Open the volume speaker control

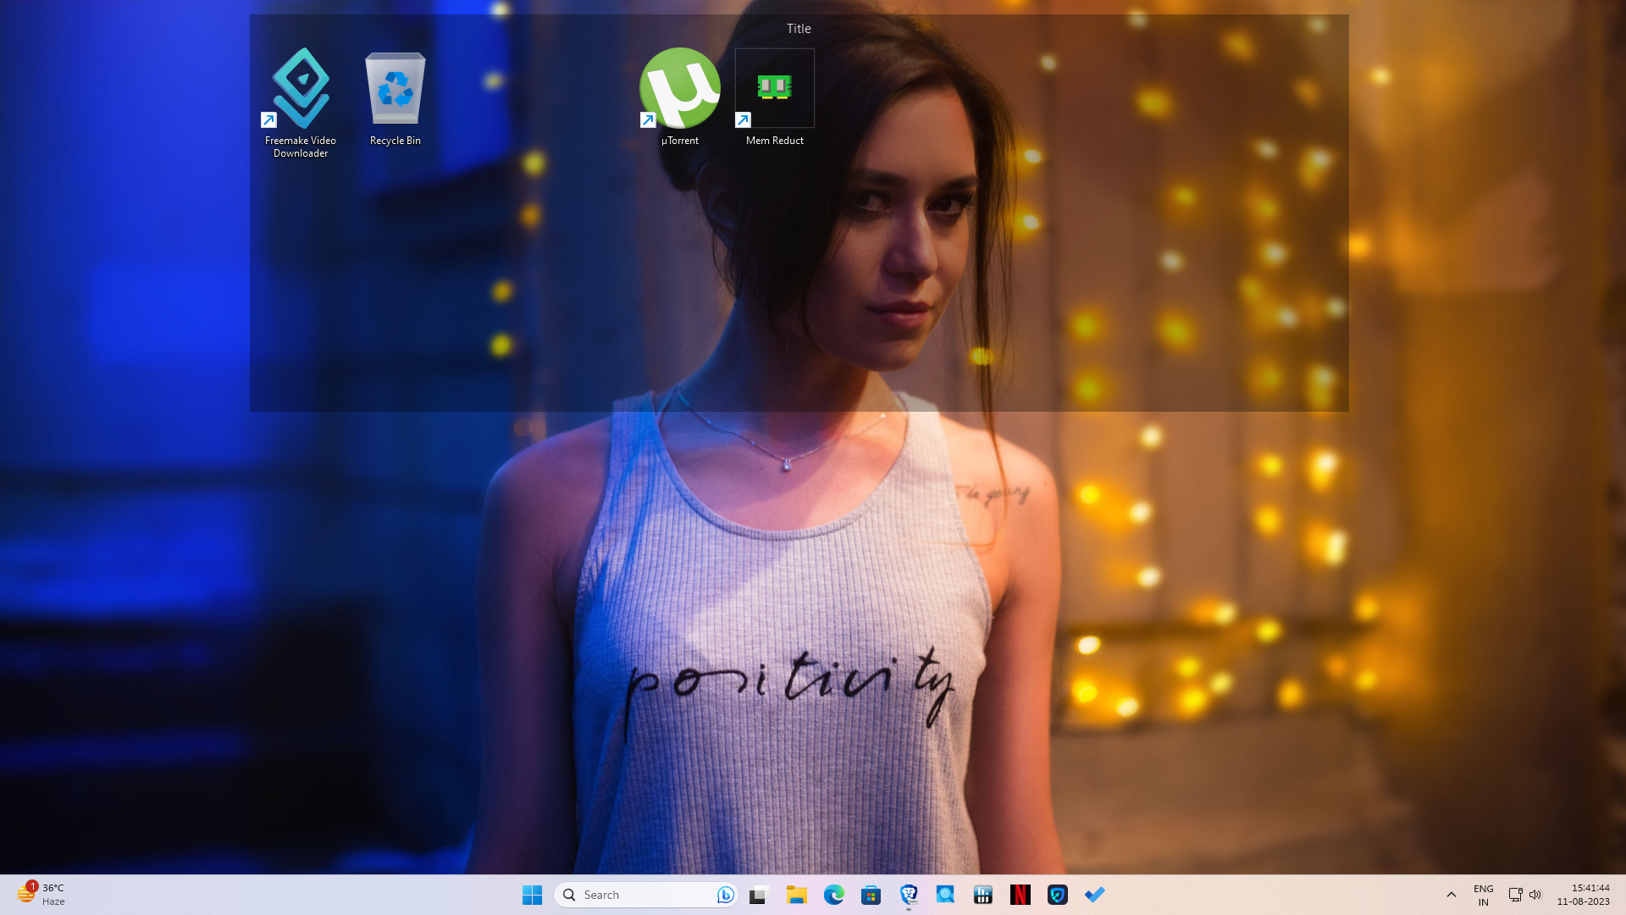click(x=1535, y=895)
